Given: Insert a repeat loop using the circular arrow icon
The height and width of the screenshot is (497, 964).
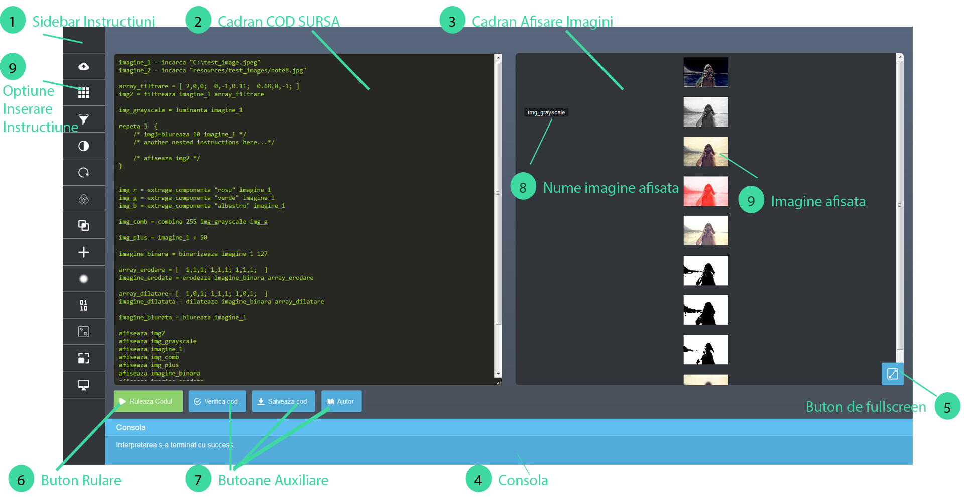Looking at the screenshot, I should (84, 173).
